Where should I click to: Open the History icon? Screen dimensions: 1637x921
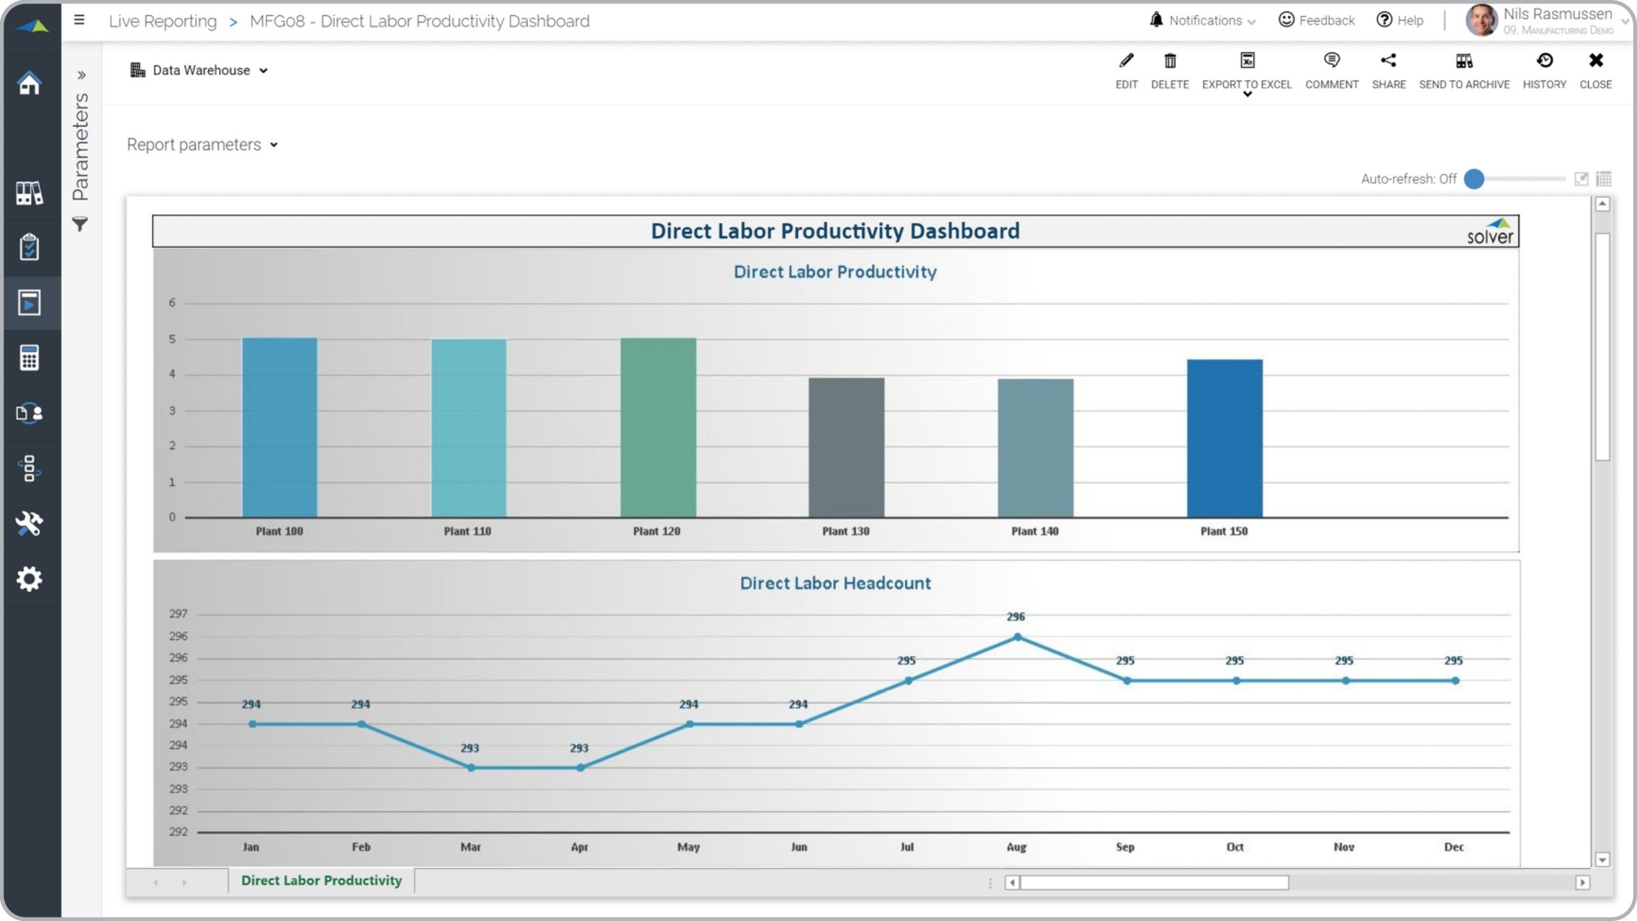(x=1544, y=61)
